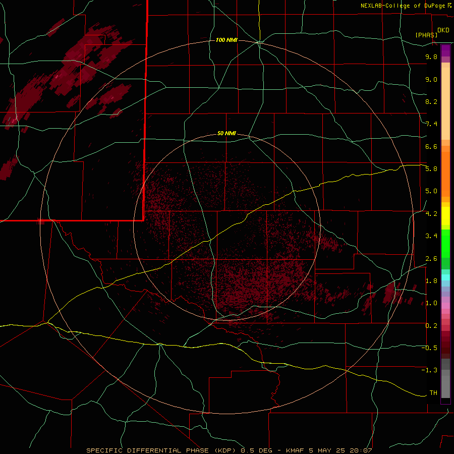Click the 7.4 legend value
Screen dimensions: 454x454
pyautogui.click(x=431, y=124)
